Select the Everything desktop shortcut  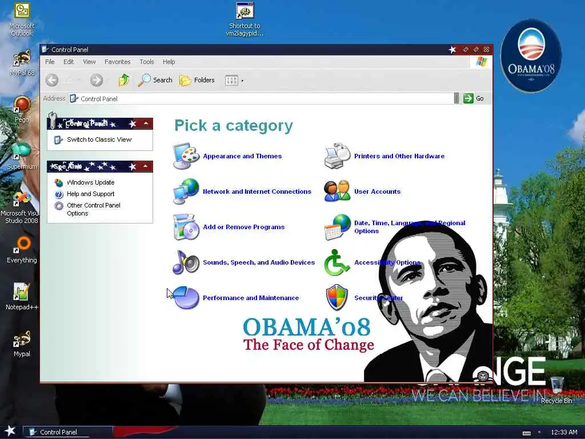coord(22,250)
